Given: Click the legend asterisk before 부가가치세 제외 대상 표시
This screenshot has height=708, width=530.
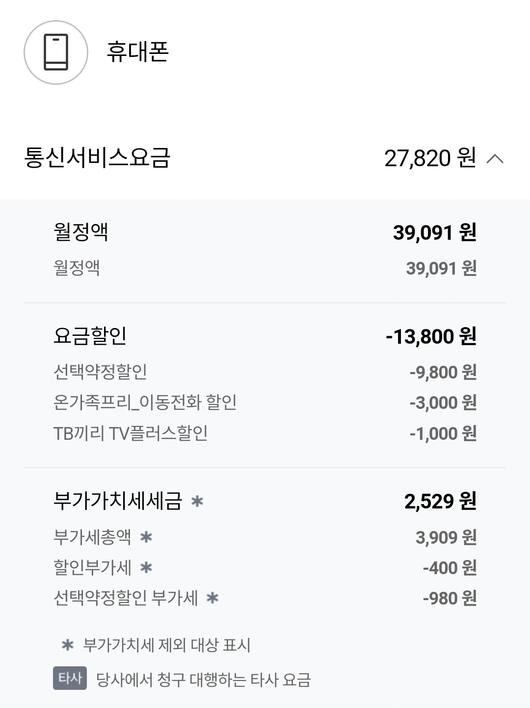Looking at the screenshot, I should pos(68,645).
